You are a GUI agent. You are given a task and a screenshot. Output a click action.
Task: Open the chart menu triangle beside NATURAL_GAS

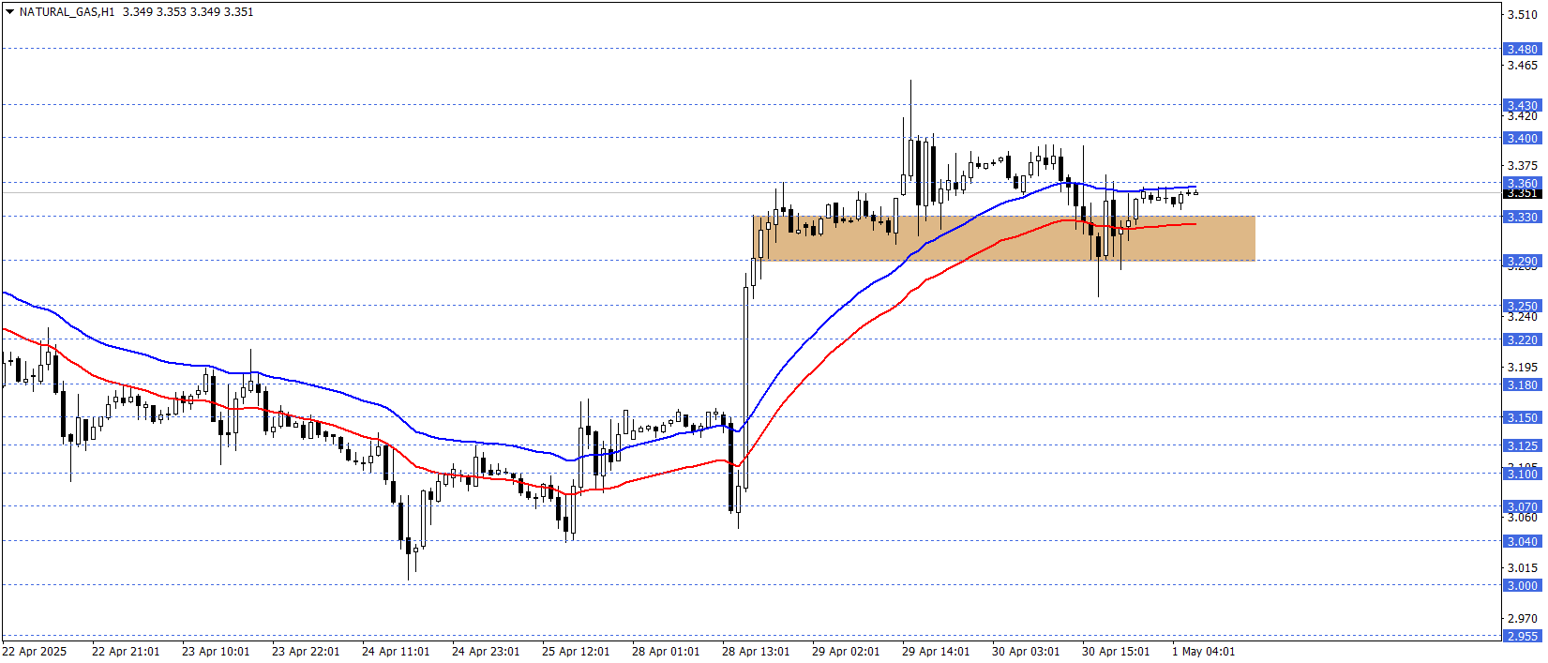click(x=9, y=12)
